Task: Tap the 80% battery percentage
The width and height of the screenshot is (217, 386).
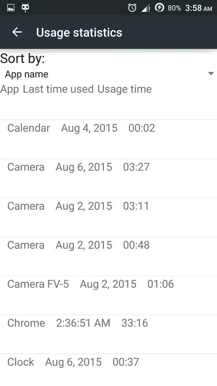Action: click(x=174, y=8)
